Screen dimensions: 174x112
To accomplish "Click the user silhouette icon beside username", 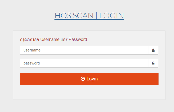I will (x=153, y=50).
